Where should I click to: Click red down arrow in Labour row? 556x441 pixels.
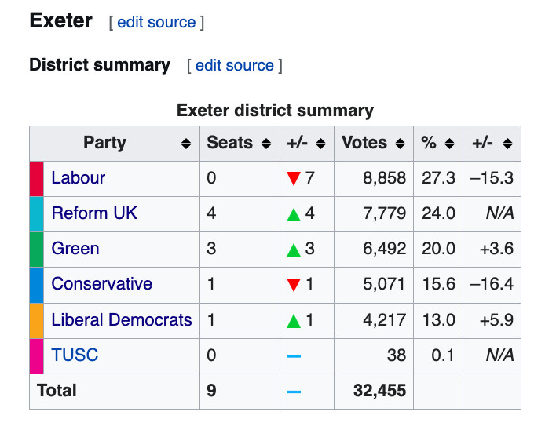[x=294, y=178]
